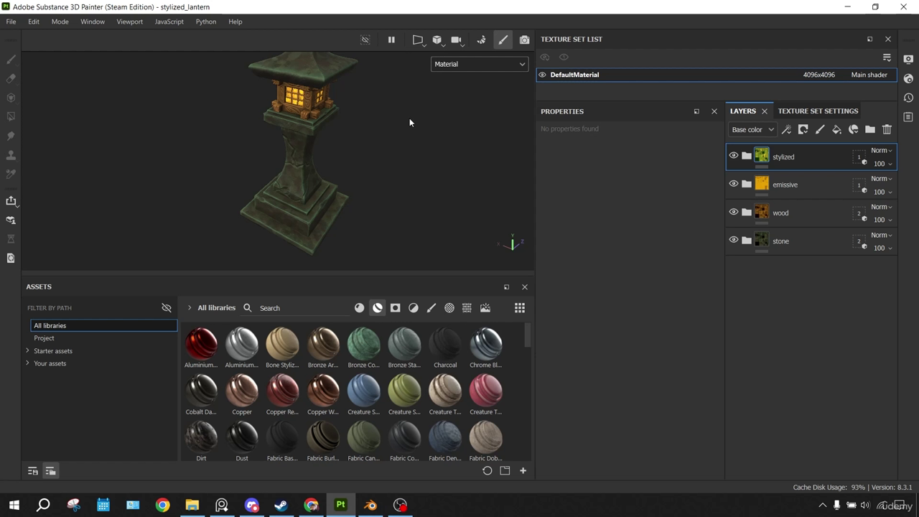
Task: Open the Viewport menu
Action: [x=130, y=22]
